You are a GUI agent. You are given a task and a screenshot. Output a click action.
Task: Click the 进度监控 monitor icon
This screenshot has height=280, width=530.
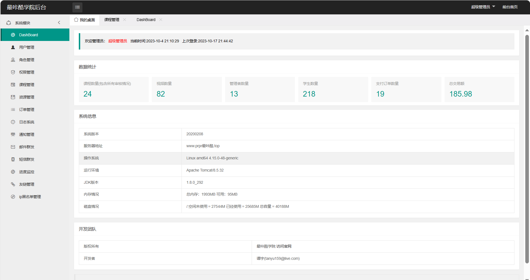[13, 172]
